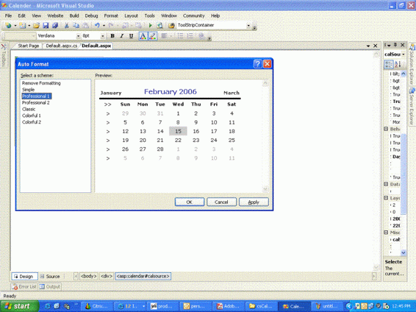Open the font name Verdana dropdown

[x=78, y=36]
